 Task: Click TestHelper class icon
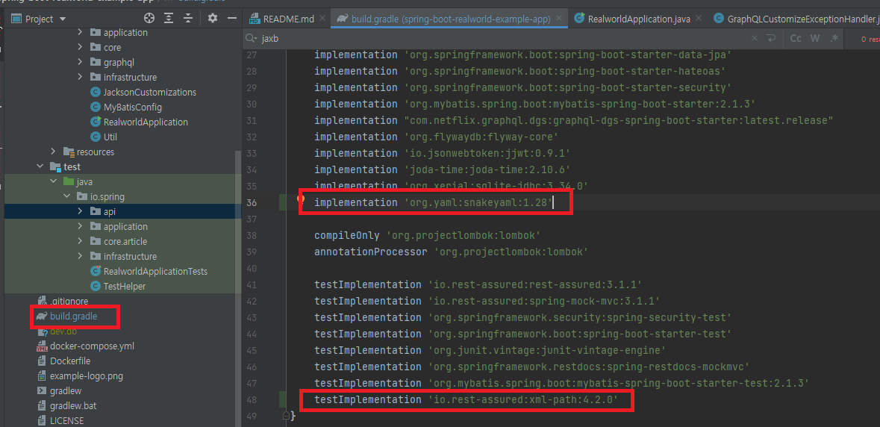(95, 286)
